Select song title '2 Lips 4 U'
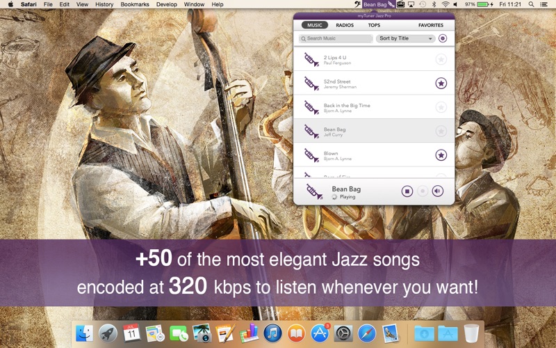The height and width of the screenshot is (348, 556). tap(335, 57)
